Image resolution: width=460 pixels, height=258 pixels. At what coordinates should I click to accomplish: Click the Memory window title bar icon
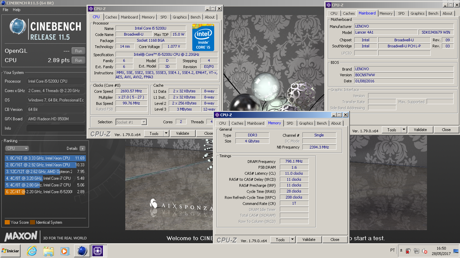click(x=217, y=115)
